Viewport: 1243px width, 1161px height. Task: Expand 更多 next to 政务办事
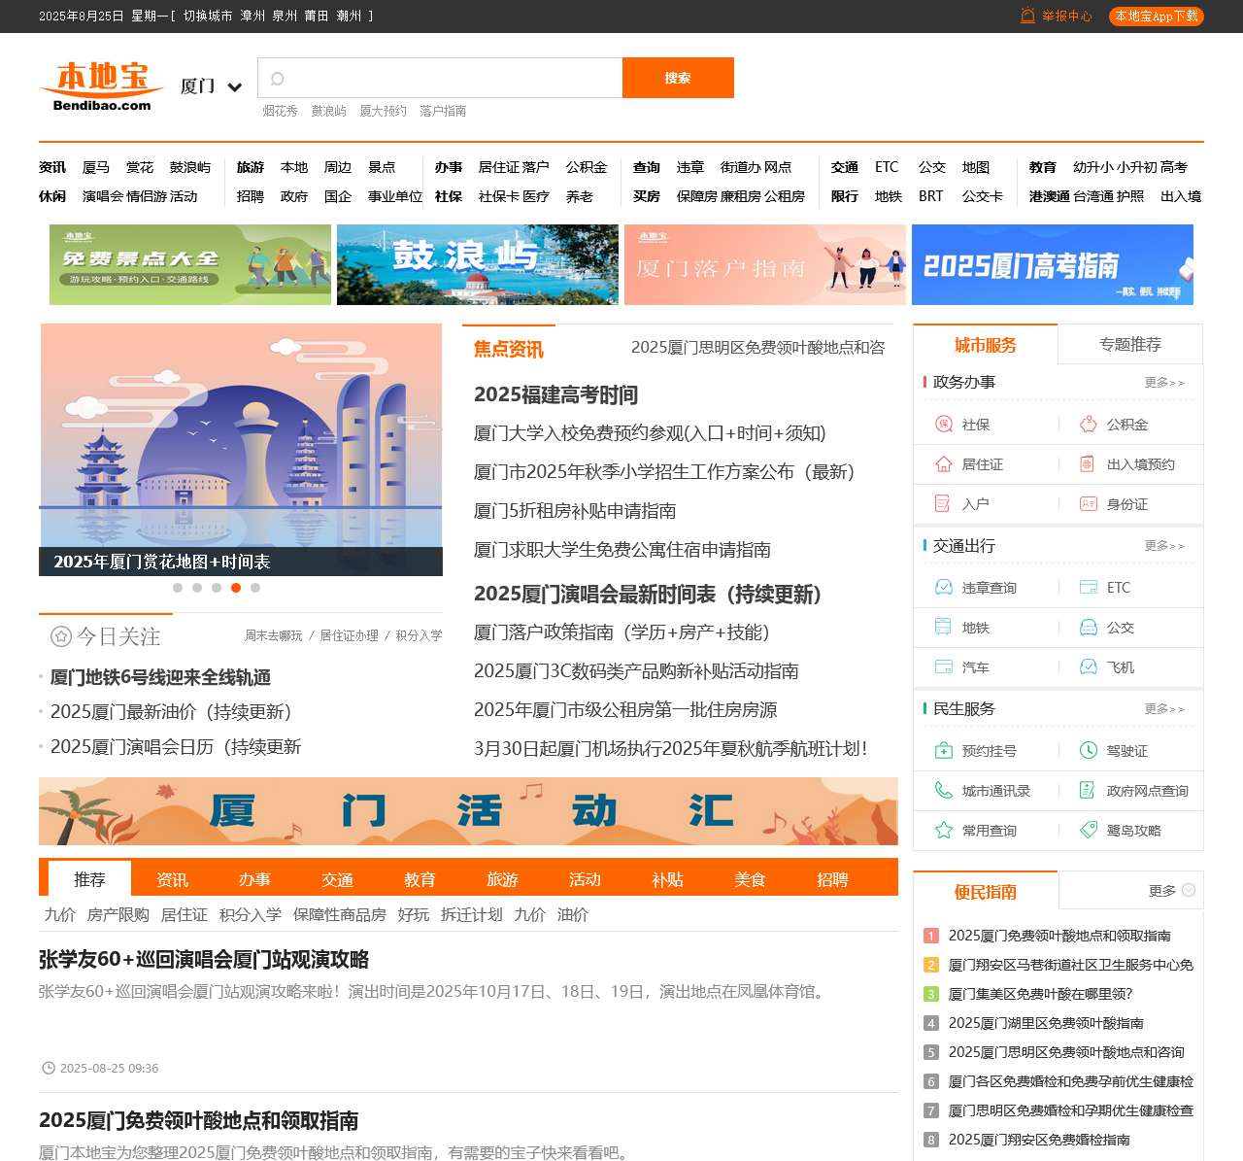coord(1163,383)
